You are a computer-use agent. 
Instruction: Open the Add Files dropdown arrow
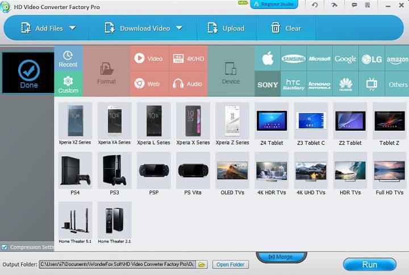pos(73,28)
